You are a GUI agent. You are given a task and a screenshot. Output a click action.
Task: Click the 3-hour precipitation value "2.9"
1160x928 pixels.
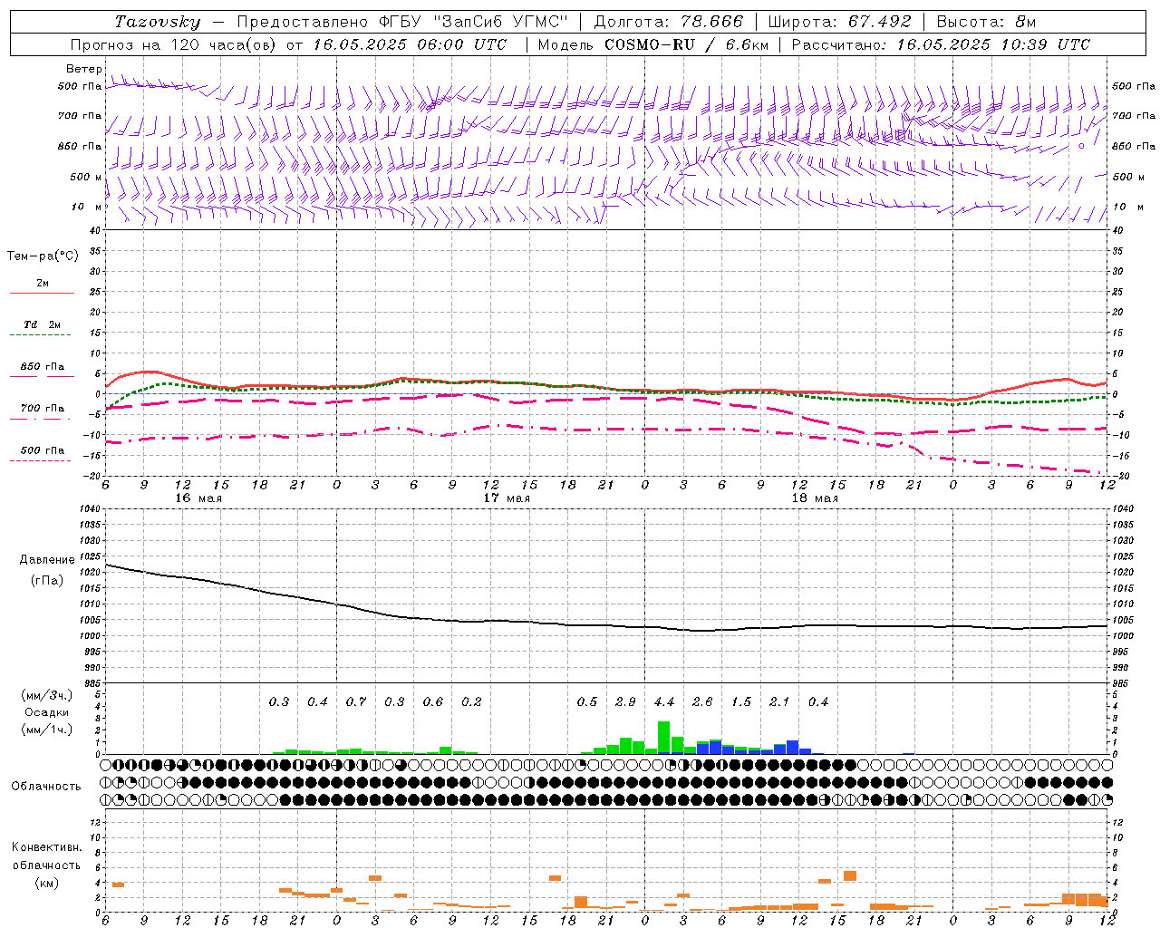pyautogui.click(x=625, y=701)
